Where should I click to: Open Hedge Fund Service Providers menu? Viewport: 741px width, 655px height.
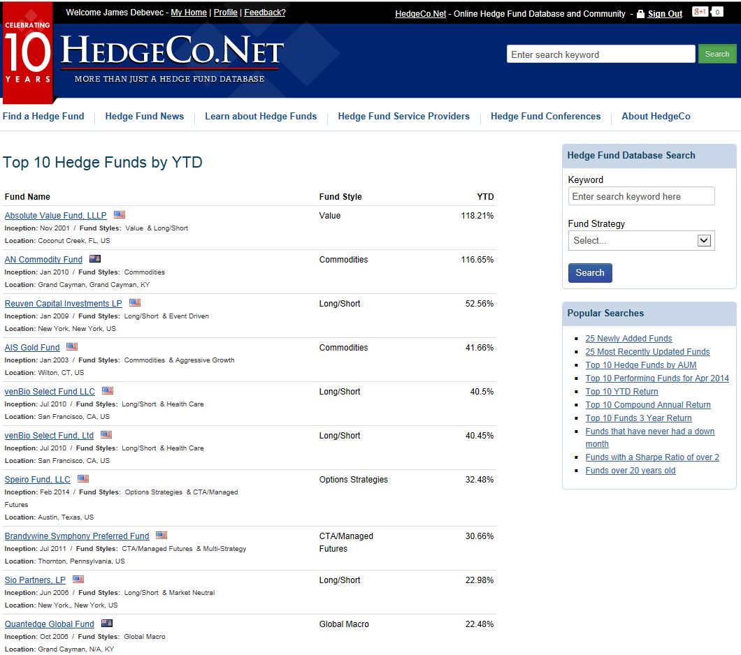403,116
